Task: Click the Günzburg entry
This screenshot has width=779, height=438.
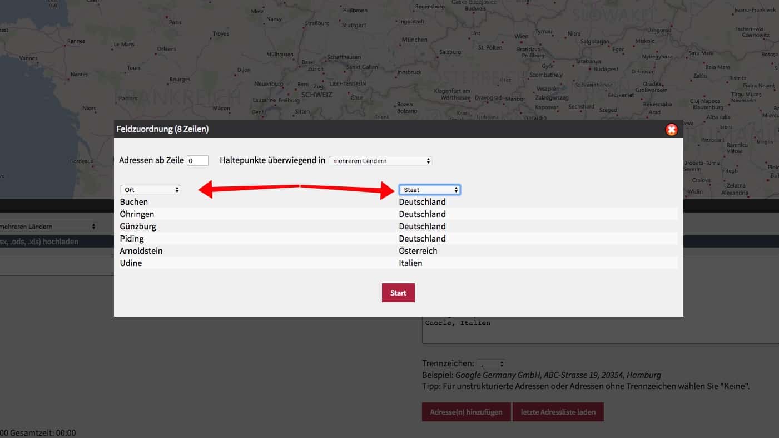Action: coord(138,227)
